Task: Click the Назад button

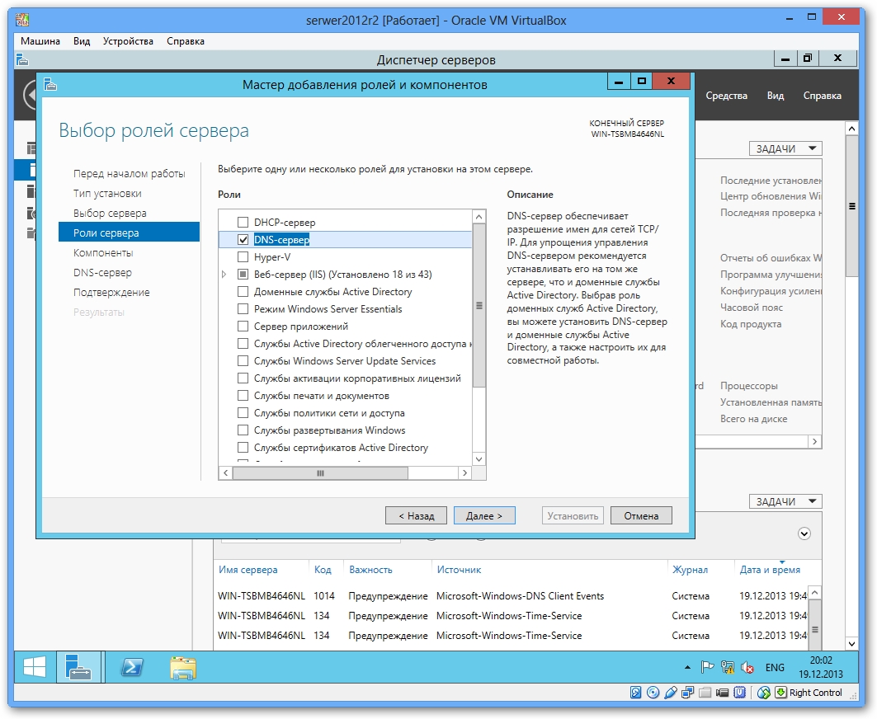Action: [x=416, y=515]
